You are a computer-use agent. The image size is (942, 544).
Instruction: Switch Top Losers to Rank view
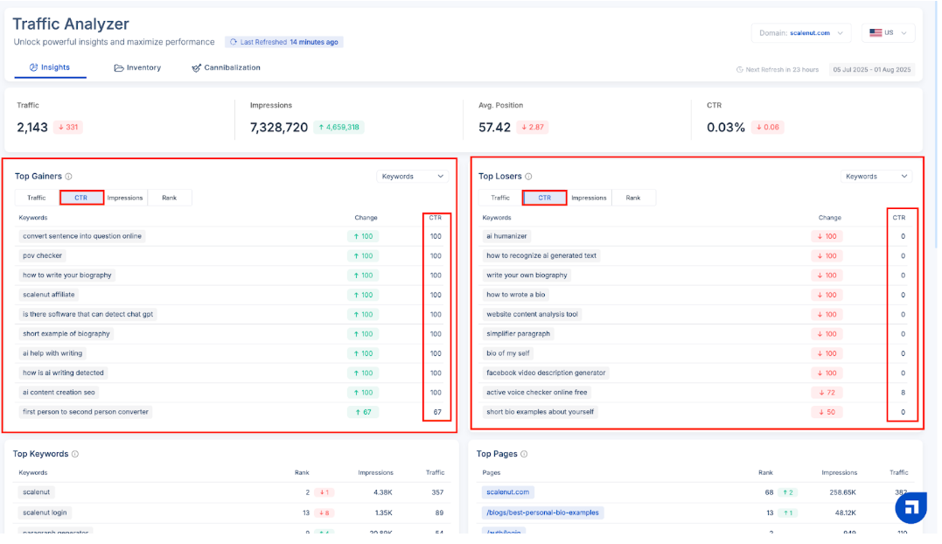point(633,198)
